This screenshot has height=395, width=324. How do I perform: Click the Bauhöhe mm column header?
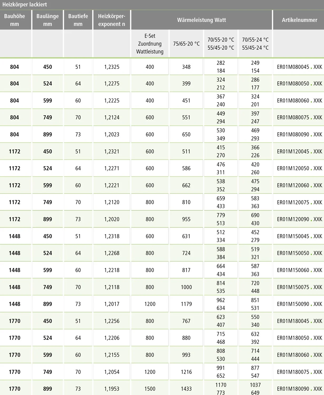pos(14,20)
